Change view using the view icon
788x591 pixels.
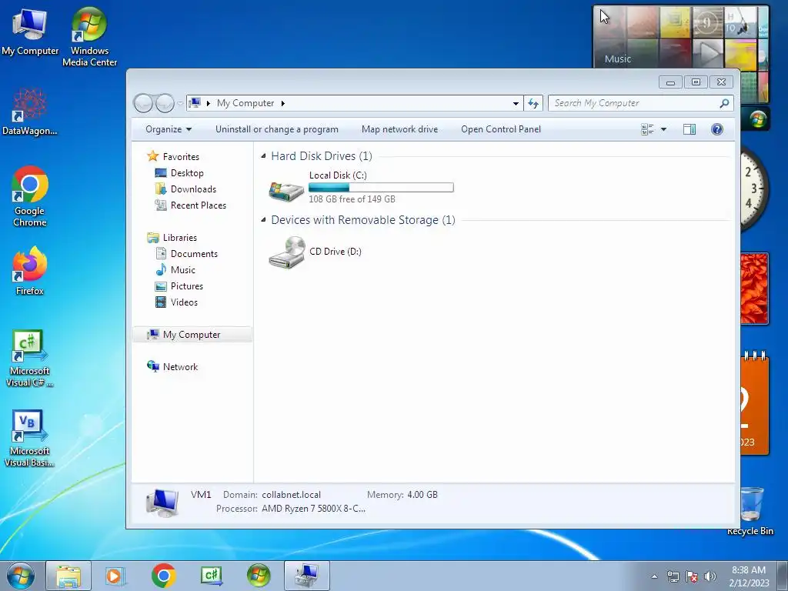[647, 129]
